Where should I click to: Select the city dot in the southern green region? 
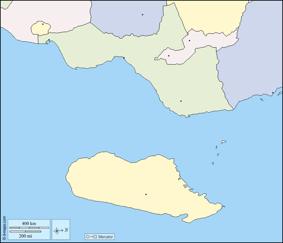181,101
